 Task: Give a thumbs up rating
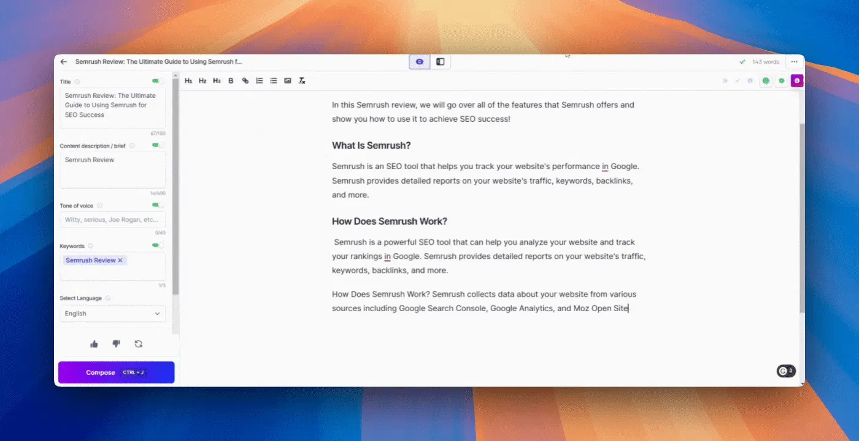[94, 344]
